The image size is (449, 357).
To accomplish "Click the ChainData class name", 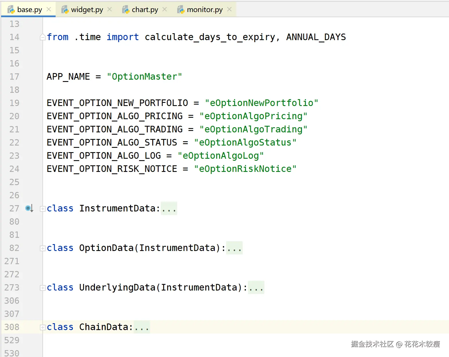I will (x=104, y=327).
